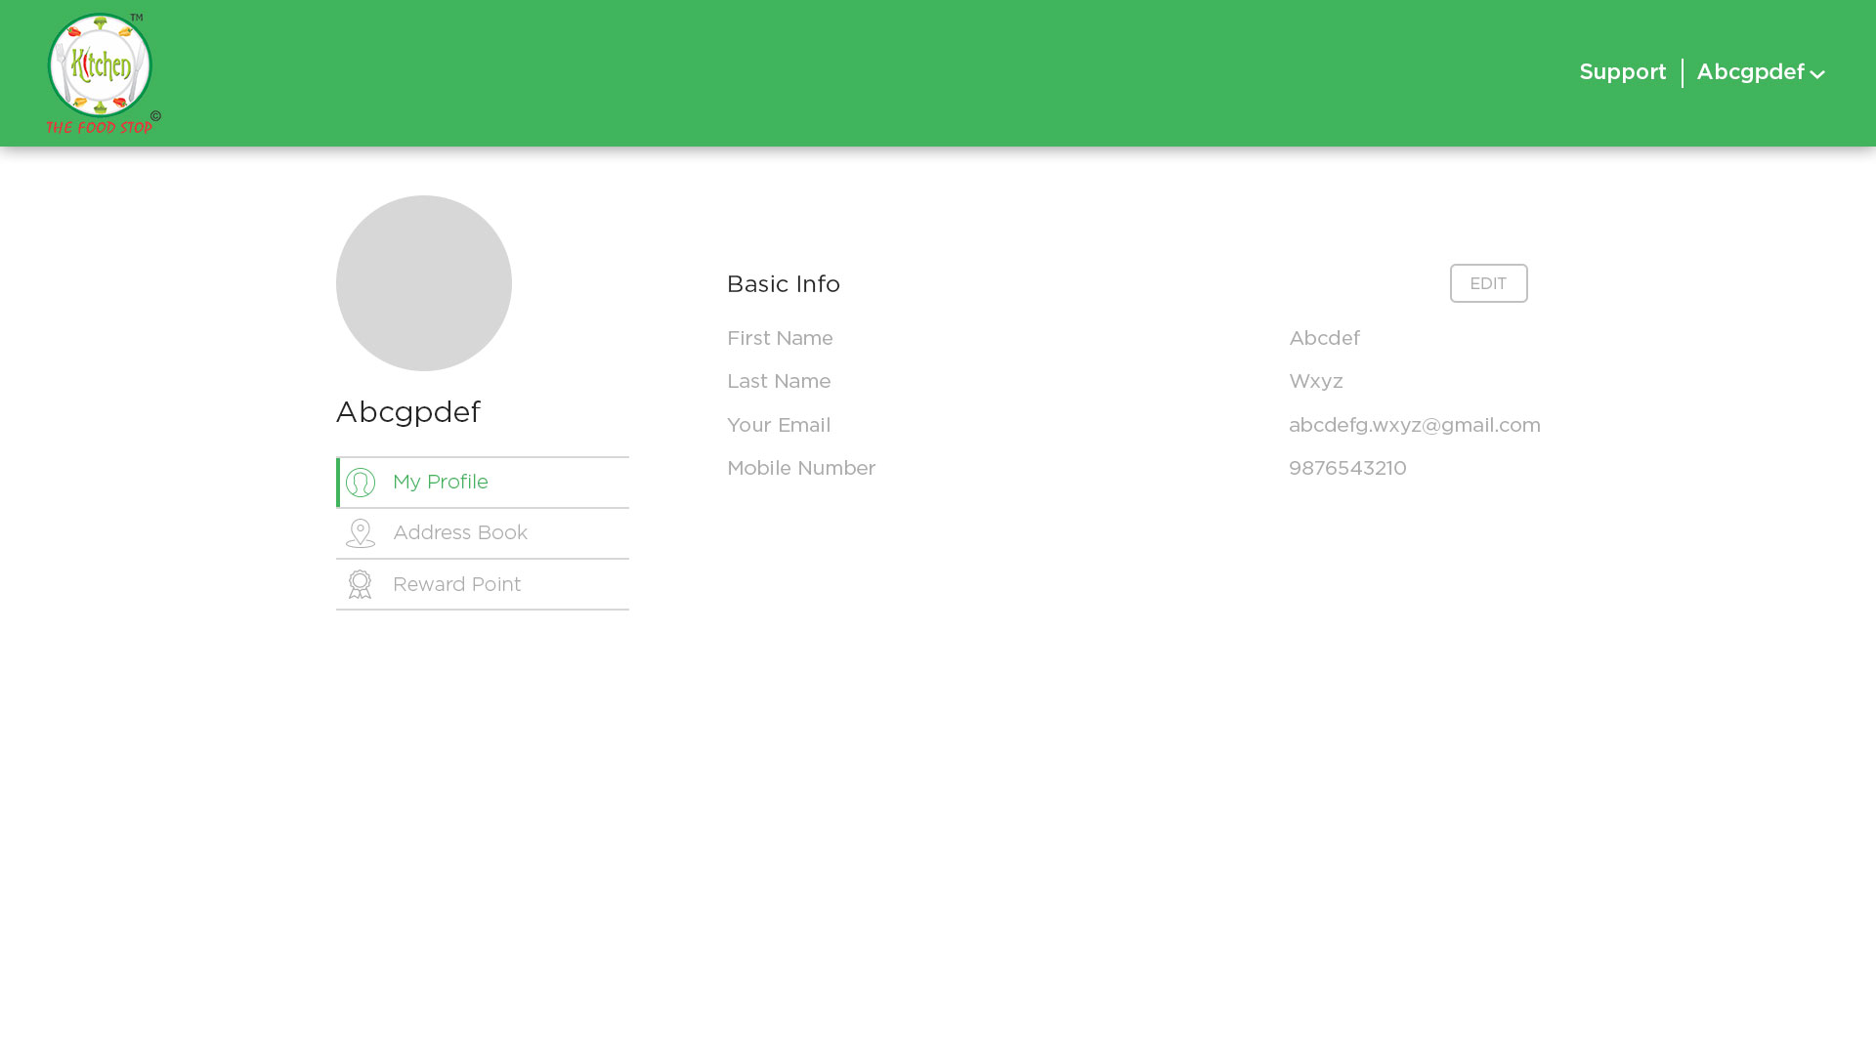Click the Basic Info heading
The image size is (1876, 1055).
[x=784, y=284]
